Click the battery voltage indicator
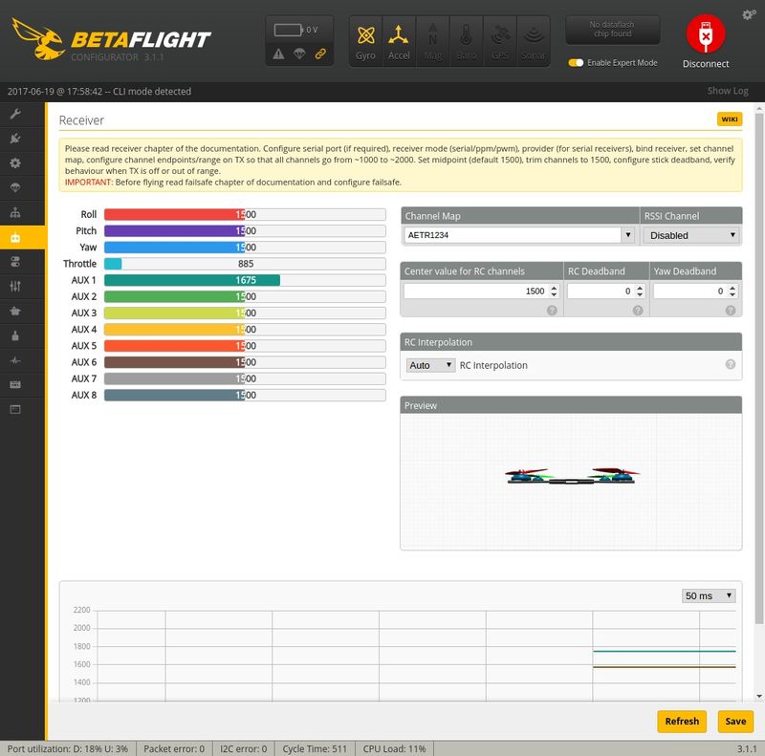The width and height of the screenshot is (765, 756). (x=295, y=30)
